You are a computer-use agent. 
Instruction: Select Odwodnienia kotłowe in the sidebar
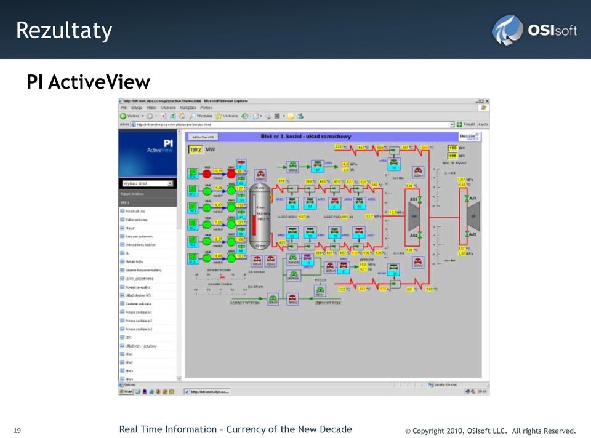tap(140, 245)
